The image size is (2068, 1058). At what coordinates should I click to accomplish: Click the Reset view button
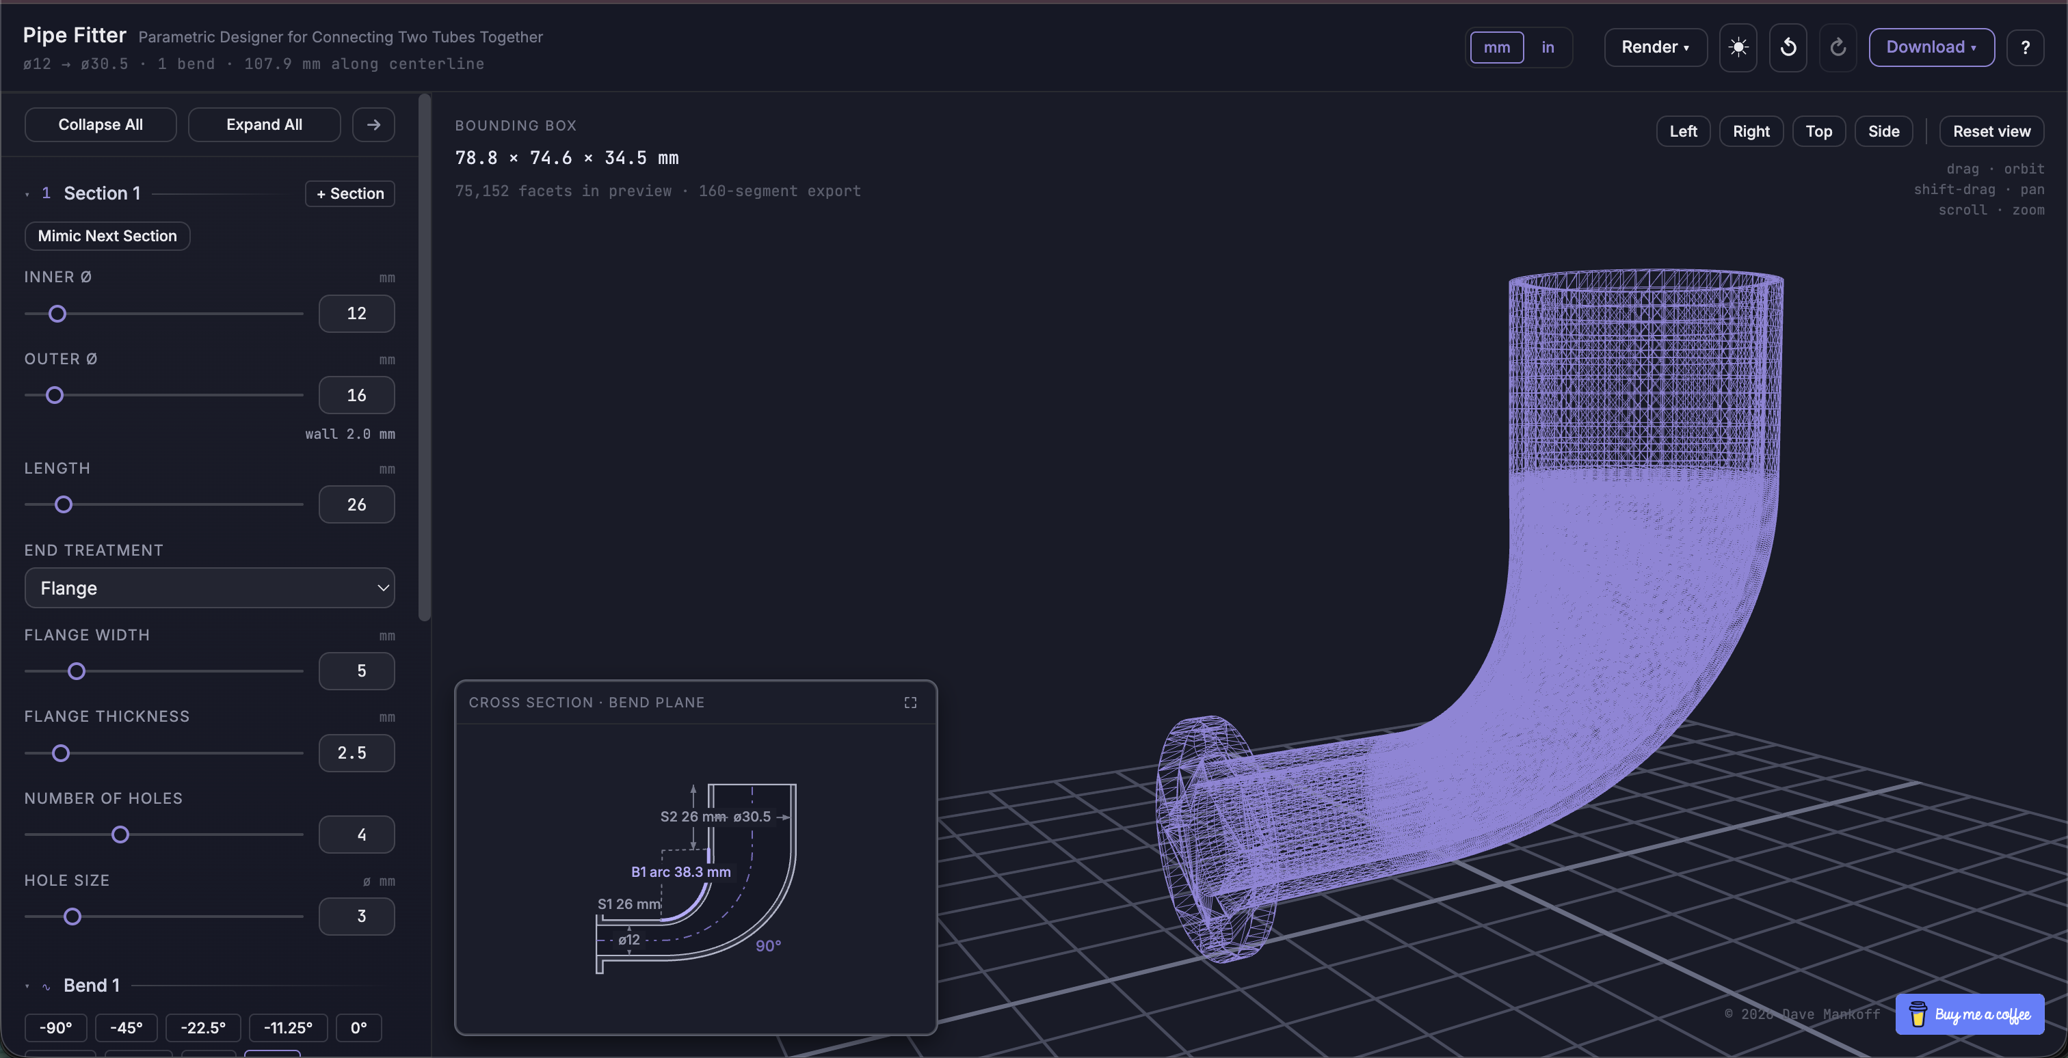tap(1991, 131)
